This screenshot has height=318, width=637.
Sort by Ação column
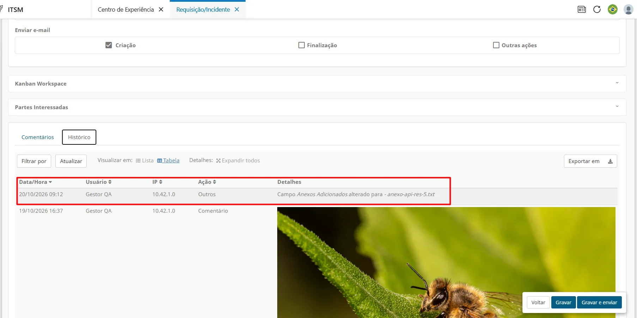(207, 182)
